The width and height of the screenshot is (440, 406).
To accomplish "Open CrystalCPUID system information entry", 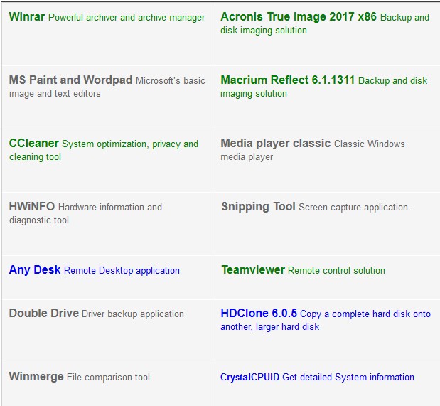I will coord(317,377).
